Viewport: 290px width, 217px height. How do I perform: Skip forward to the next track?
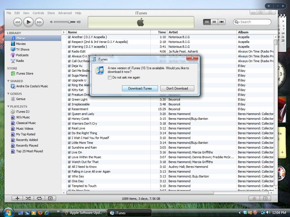point(39,22)
